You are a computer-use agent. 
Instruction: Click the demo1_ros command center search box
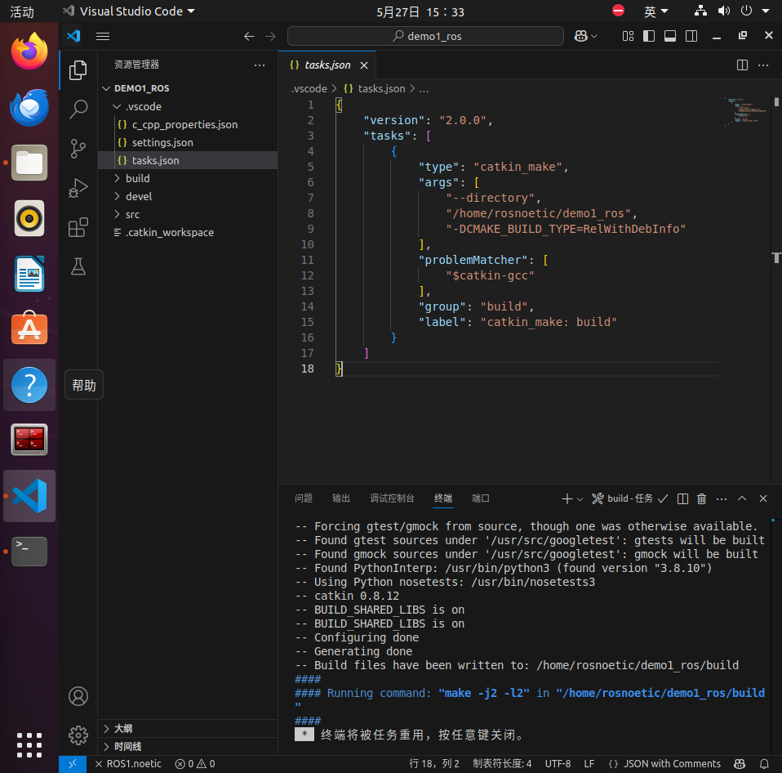425,36
